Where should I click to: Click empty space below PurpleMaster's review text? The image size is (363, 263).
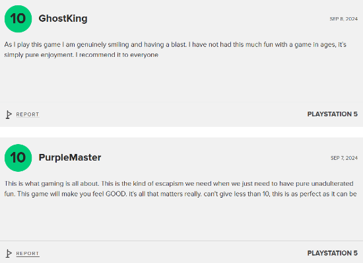(x=181, y=219)
